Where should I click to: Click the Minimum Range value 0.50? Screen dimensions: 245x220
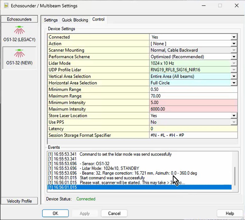click(193, 89)
